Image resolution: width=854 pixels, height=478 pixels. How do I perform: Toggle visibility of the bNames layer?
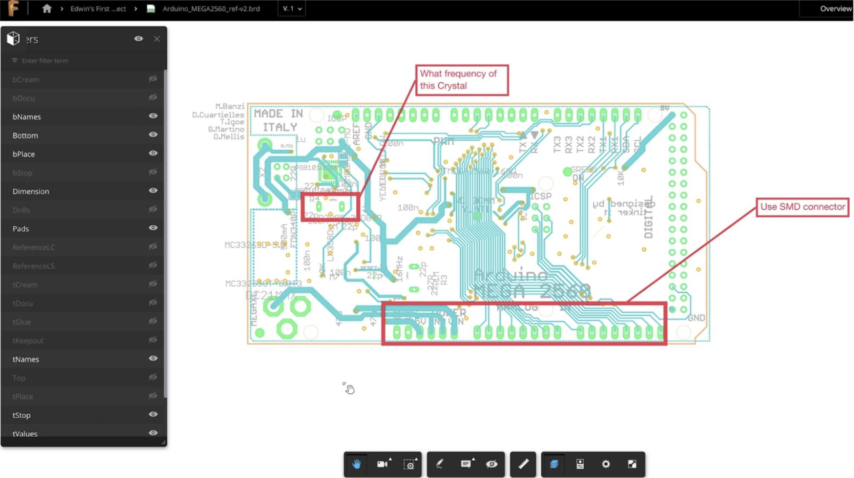click(x=153, y=116)
